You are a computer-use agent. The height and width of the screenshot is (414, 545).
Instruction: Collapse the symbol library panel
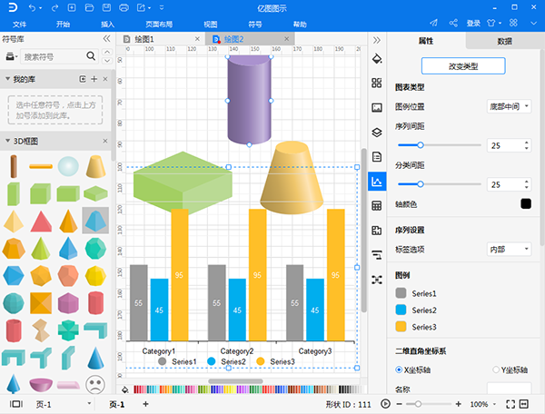point(106,38)
